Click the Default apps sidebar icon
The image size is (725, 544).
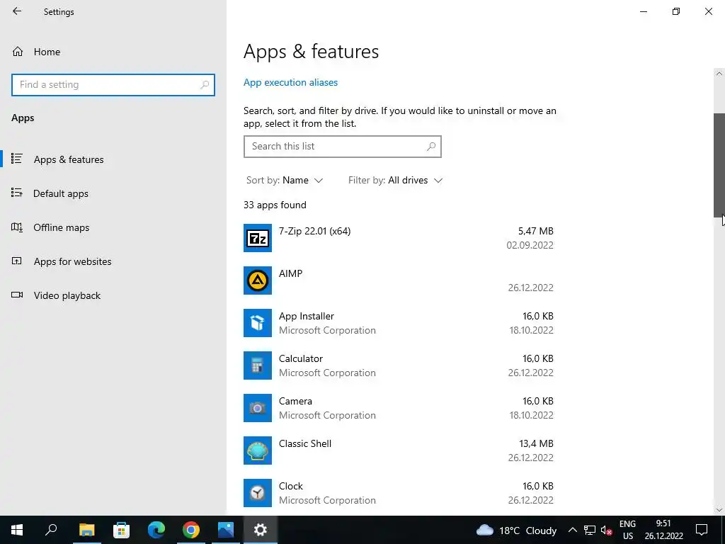tap(17, 193)
